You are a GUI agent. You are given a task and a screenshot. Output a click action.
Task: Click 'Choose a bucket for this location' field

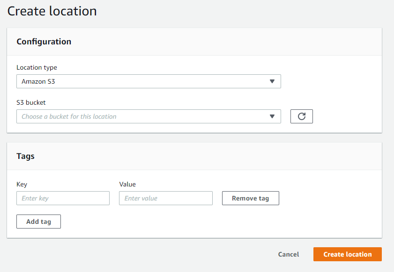coord(141,116)
